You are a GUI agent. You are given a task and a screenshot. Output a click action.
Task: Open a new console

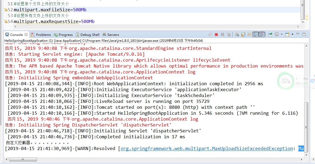pyautogui.click(x=287, y=35)
